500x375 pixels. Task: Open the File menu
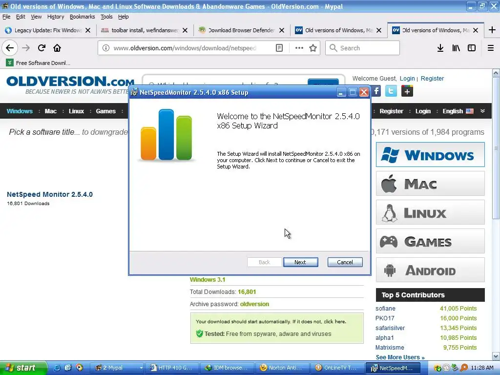click(x=6, y=17)
